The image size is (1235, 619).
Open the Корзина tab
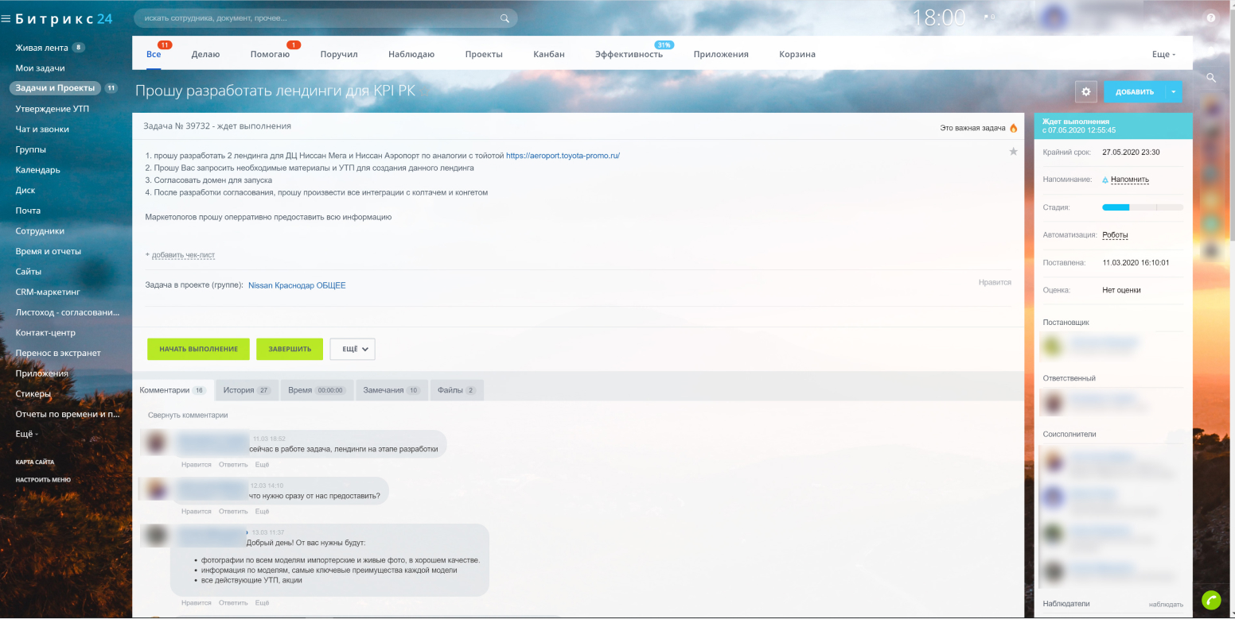(x=797, y=54)
